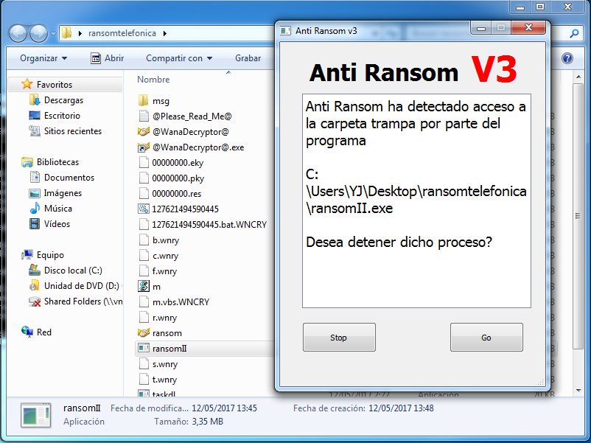Click the search magnifier icon in Explorer
This screenshot has height=443, width=591.
click(x=574, y=33)
